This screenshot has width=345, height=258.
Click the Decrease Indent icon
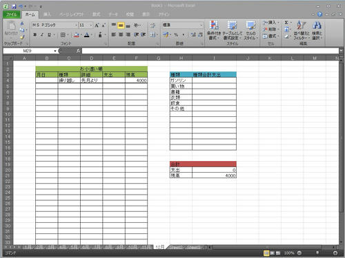pyautogui.click(x=137, y=34)
